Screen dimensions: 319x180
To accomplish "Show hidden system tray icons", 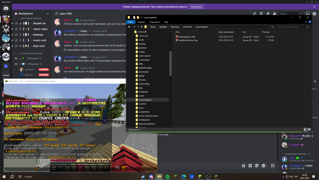I will tap(283, 176).
